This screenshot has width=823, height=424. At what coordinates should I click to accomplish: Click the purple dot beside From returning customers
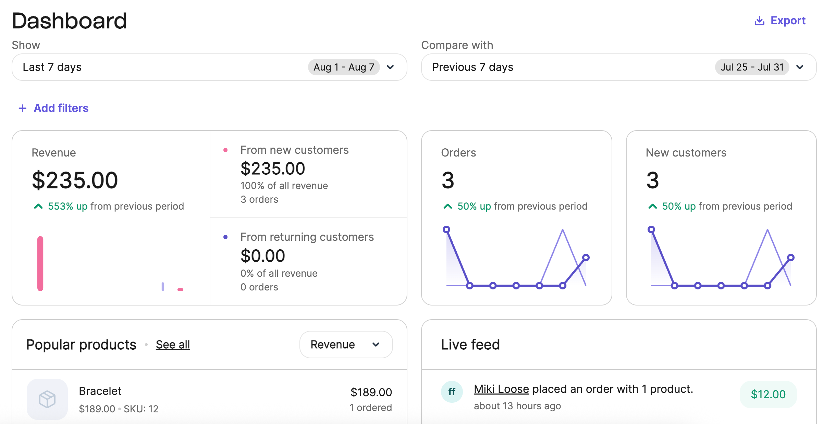[225, 237]
